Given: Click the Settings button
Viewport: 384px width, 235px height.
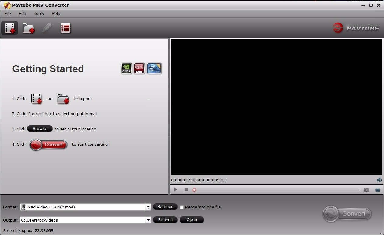Looking at the screenshot, I should tap(165, 207).
